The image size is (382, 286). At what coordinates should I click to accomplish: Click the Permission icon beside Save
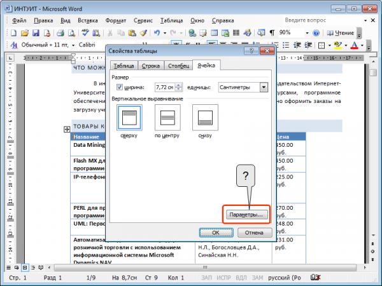point(46,33)
